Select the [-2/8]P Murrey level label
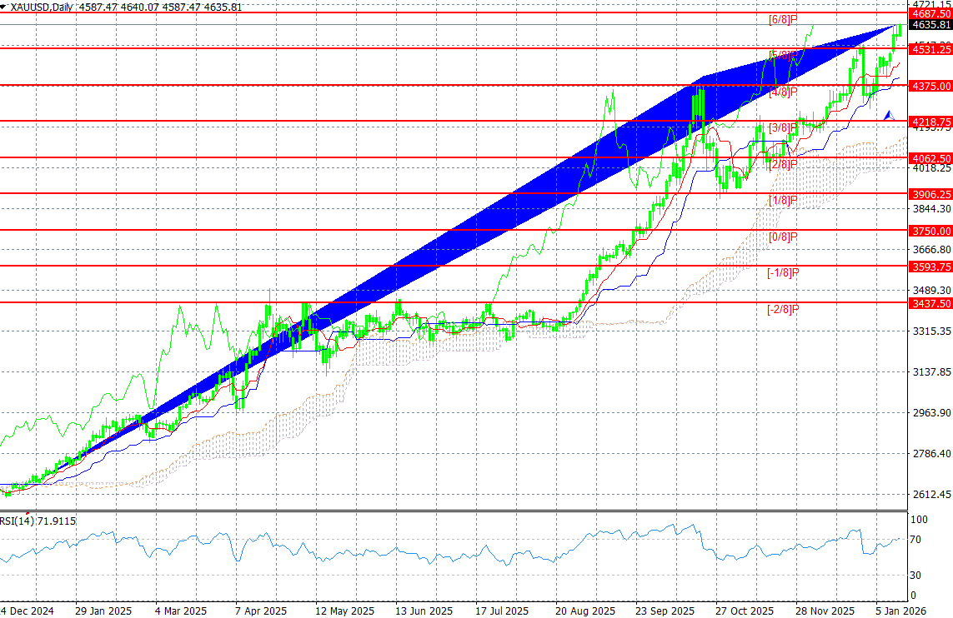Screen dimensions: 953x618 pos(784,309)
